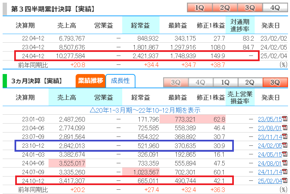Select year-over-year value +20.8

[78, 65]
